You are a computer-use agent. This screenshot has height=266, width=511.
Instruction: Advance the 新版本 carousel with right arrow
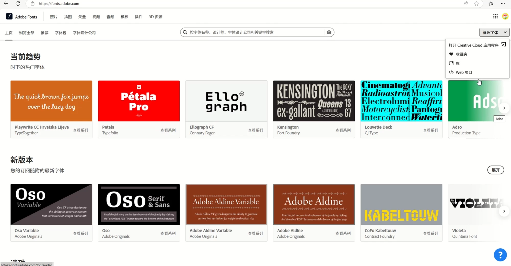[x=504, y=211]
